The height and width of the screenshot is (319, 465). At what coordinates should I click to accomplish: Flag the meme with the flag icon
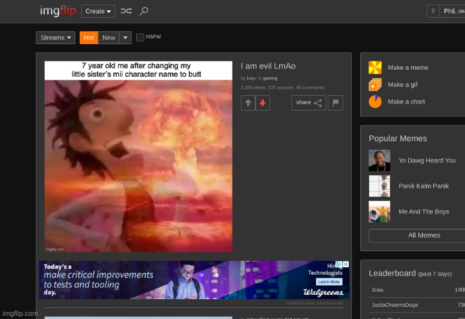pyautogui.click(x=336, y=103)
